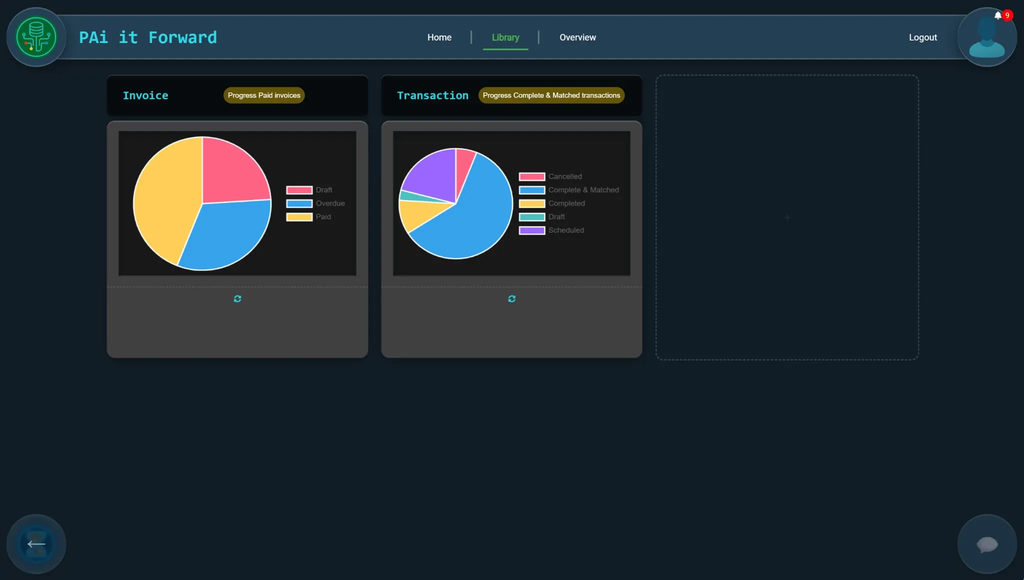The height and width of the screenshot is (580, 1024).
Task: Click plus icon in empty widget slot
Action: (x=787, y=217)
